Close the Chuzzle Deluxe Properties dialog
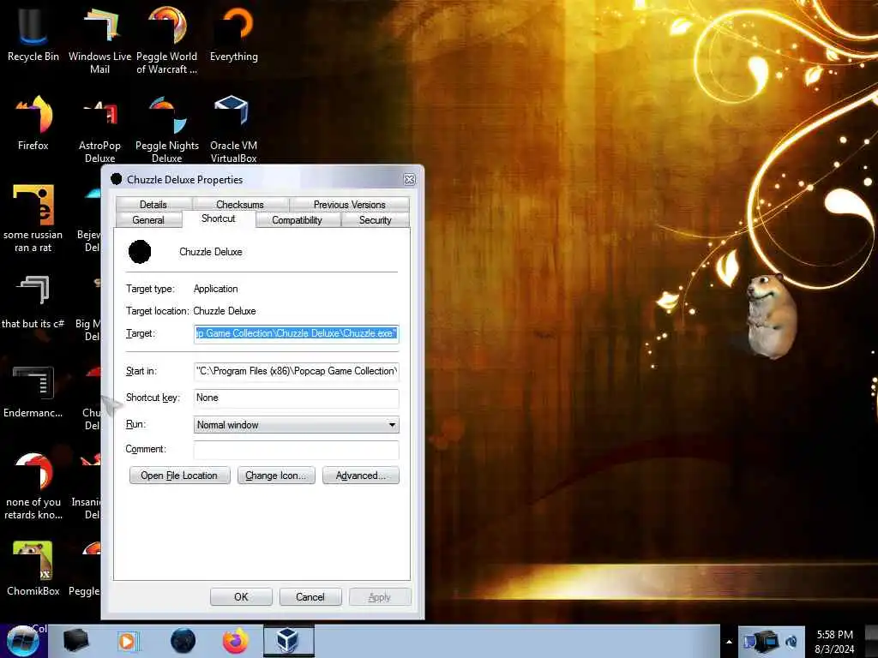The height and width of the screenshot is (658, 878). pos(409,180)
